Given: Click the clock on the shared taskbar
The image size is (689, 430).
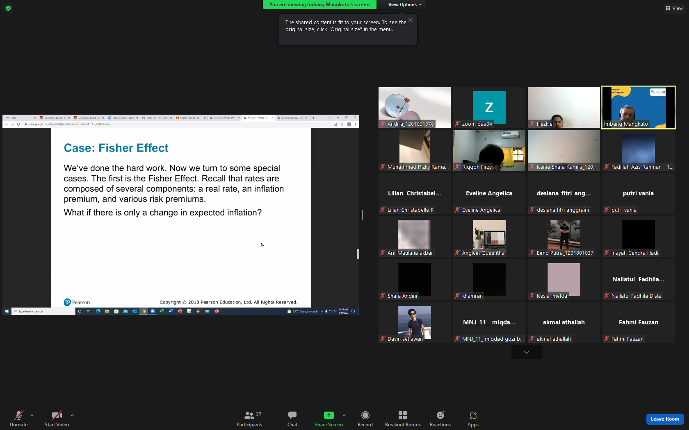Looking at the screenshot, I should [343, 311].
